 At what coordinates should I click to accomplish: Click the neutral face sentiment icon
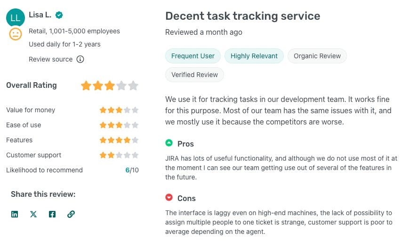click(16, 34)
